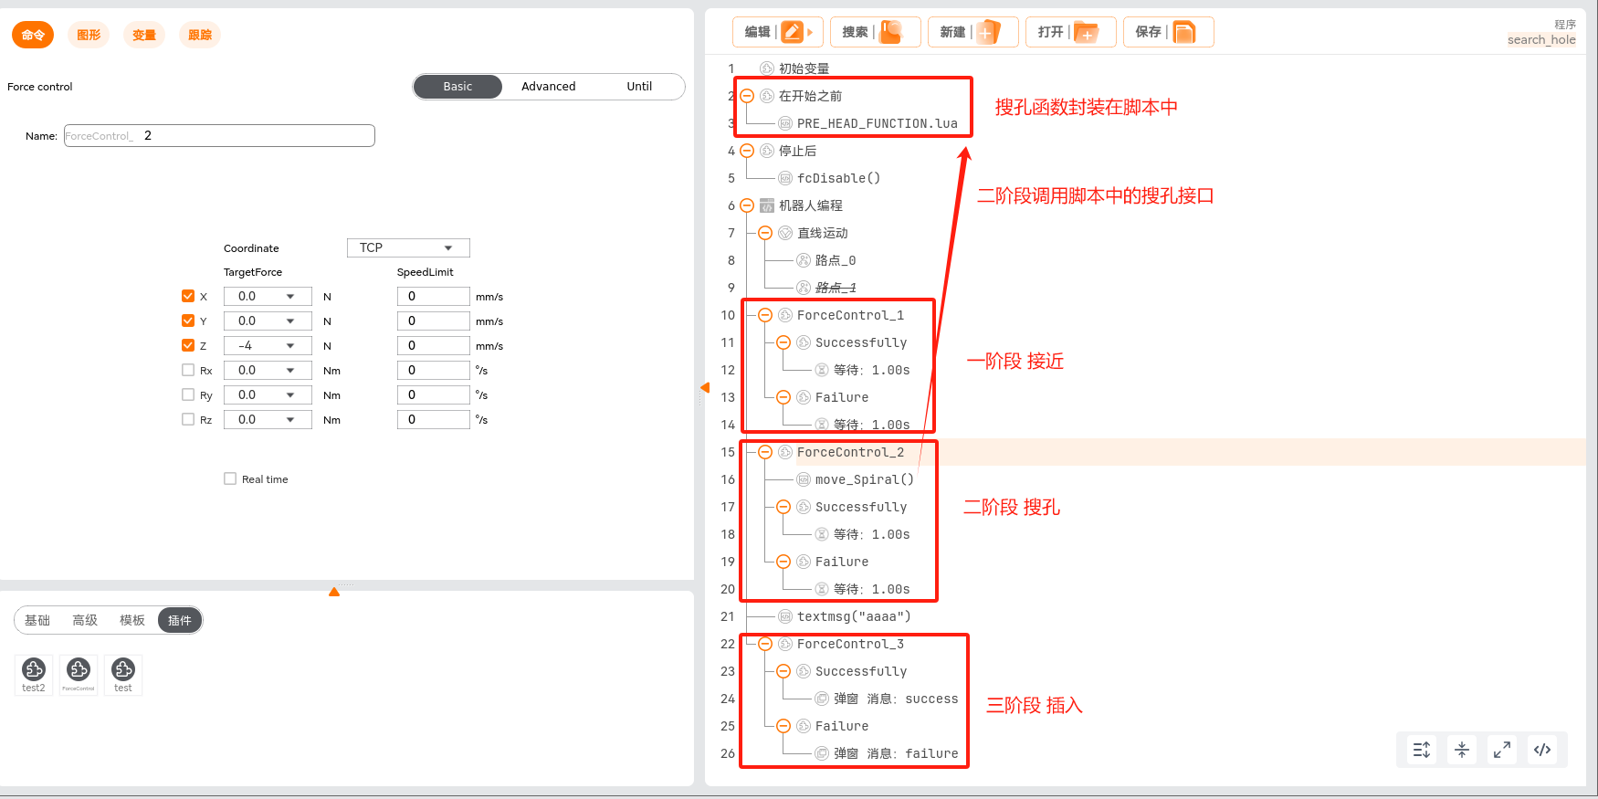1598x799 pixels.
Task: Open the Coordinate TCP dropdown
Action: pyautogui.click(x=408, y=247)
